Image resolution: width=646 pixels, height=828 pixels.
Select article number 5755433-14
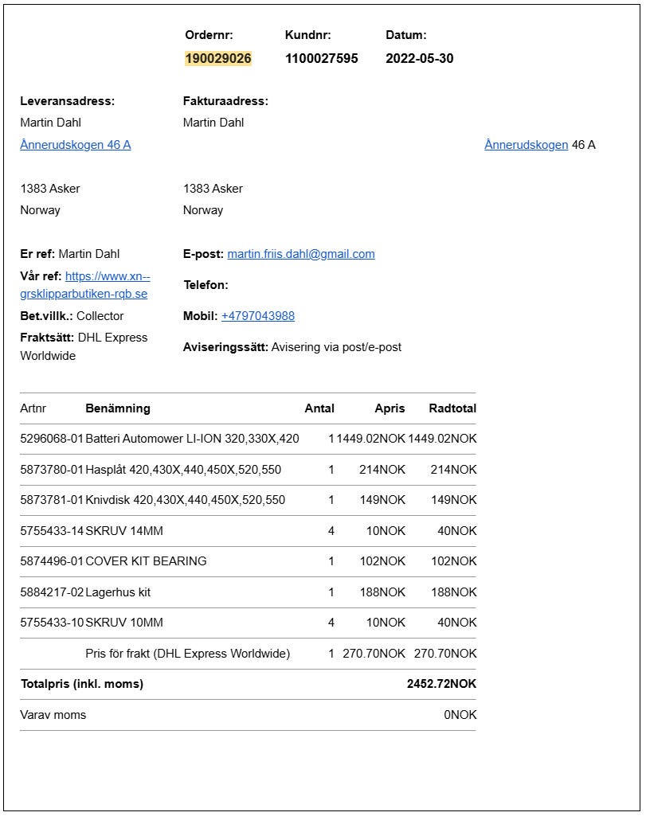52,531
